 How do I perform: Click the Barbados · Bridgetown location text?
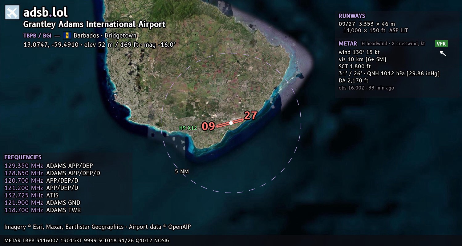(105, 35)
